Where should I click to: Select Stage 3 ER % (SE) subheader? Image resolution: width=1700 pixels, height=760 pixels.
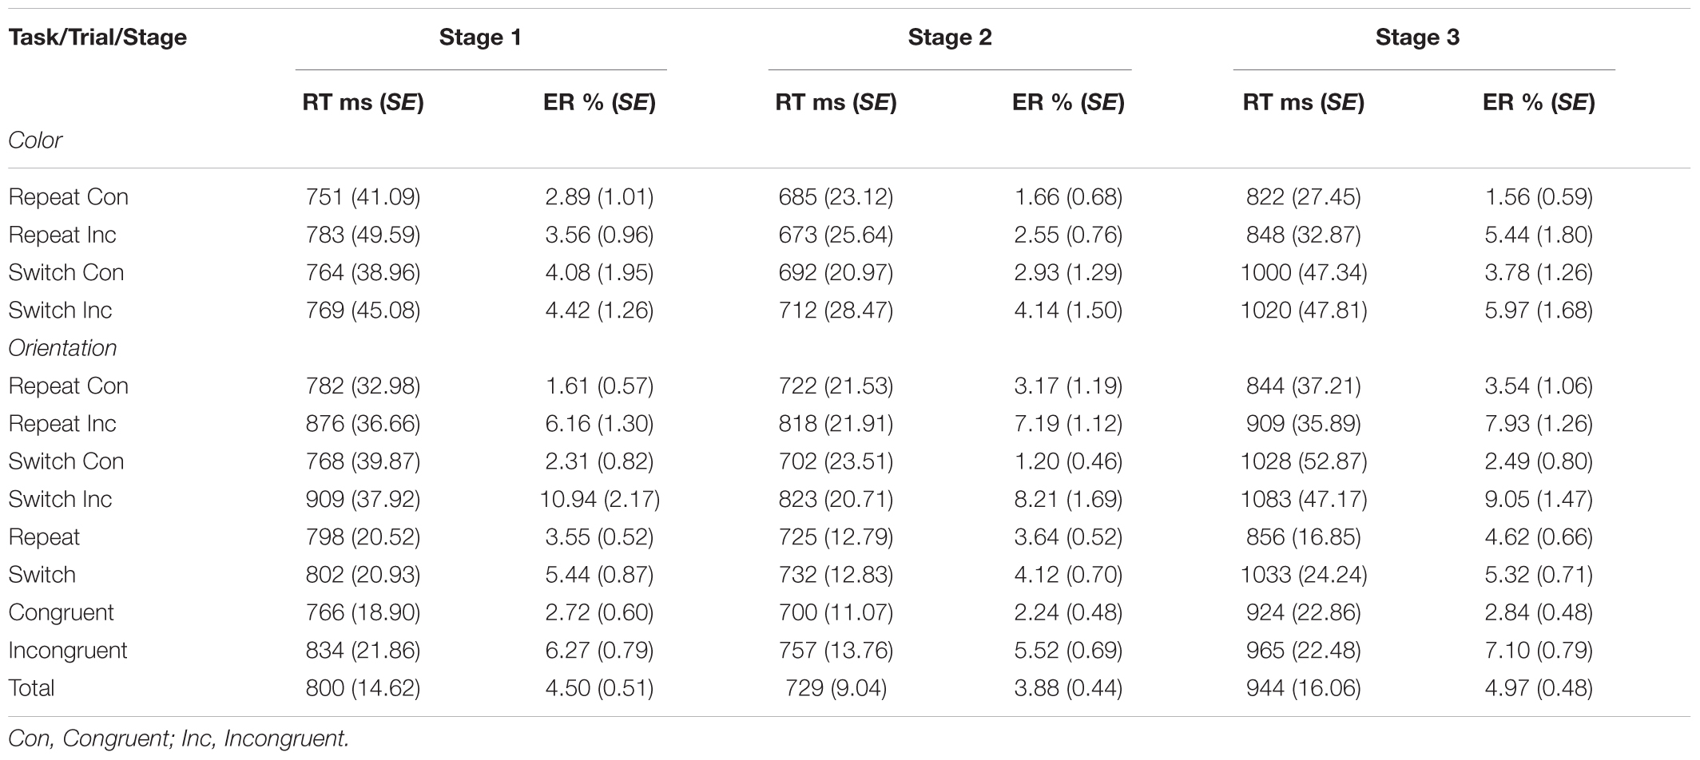[x=1539, y=102]
